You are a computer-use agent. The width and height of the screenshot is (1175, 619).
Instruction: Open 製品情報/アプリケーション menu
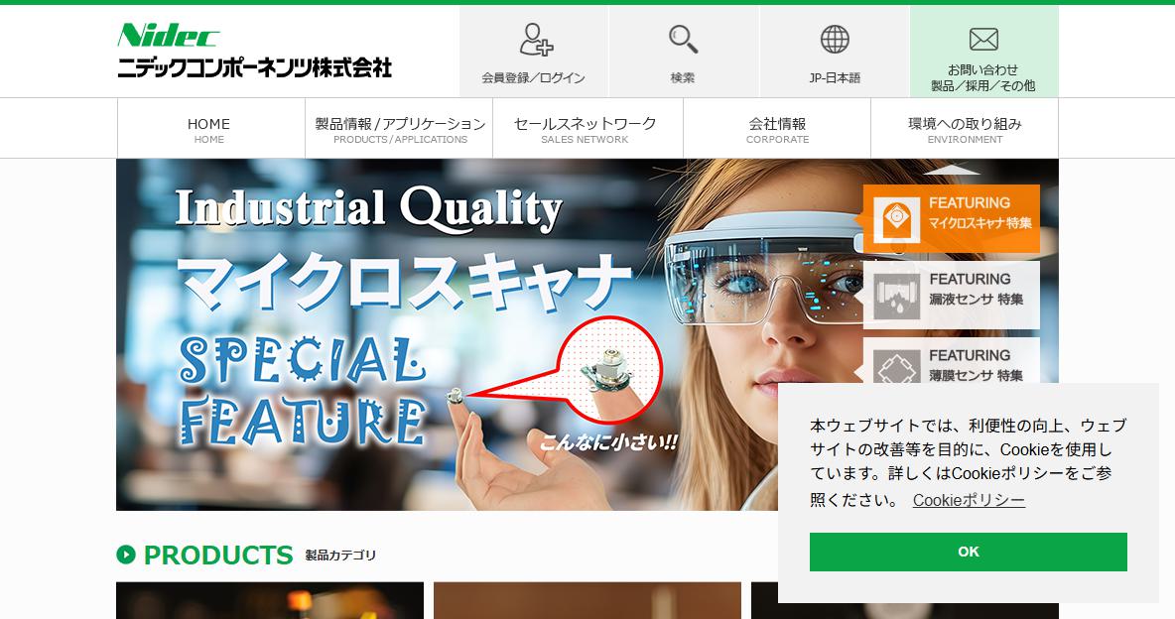(399, 129)
